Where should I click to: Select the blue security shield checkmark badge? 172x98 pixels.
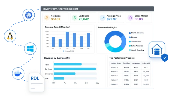point(165,58)
